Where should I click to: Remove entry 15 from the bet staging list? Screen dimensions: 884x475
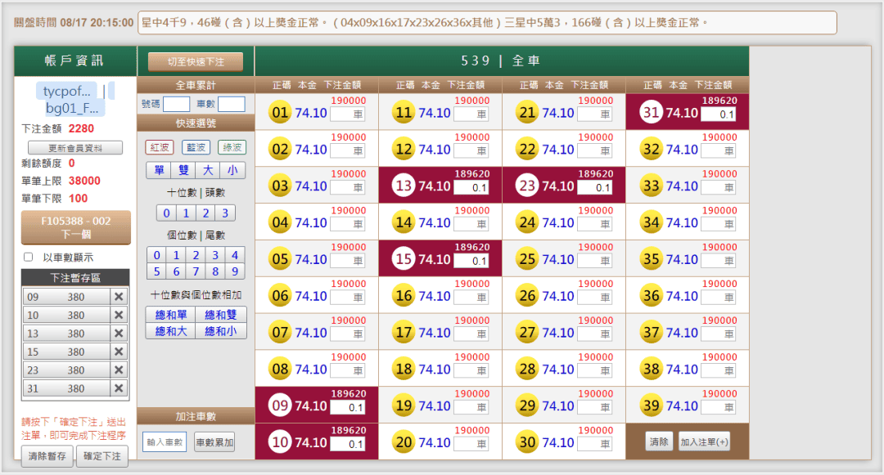pyautogui.click(x=119, y=352)
